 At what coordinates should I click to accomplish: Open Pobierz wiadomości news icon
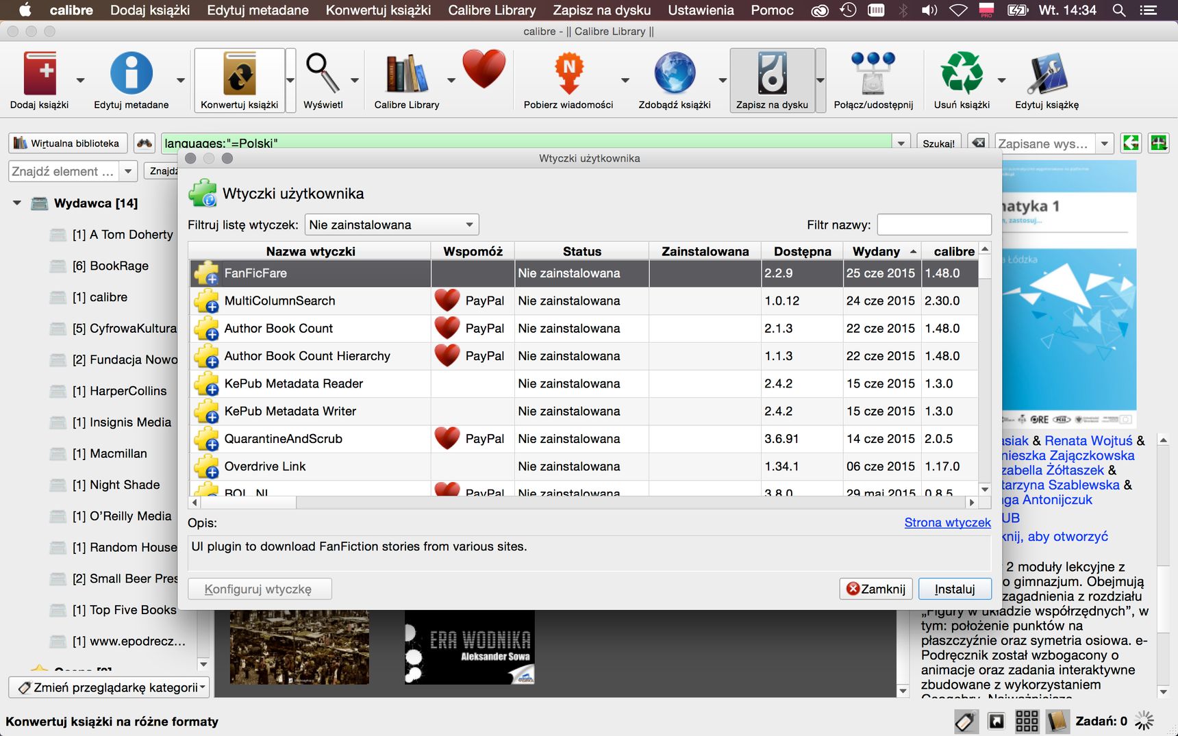pyautogui.click(x=568, y=73)
